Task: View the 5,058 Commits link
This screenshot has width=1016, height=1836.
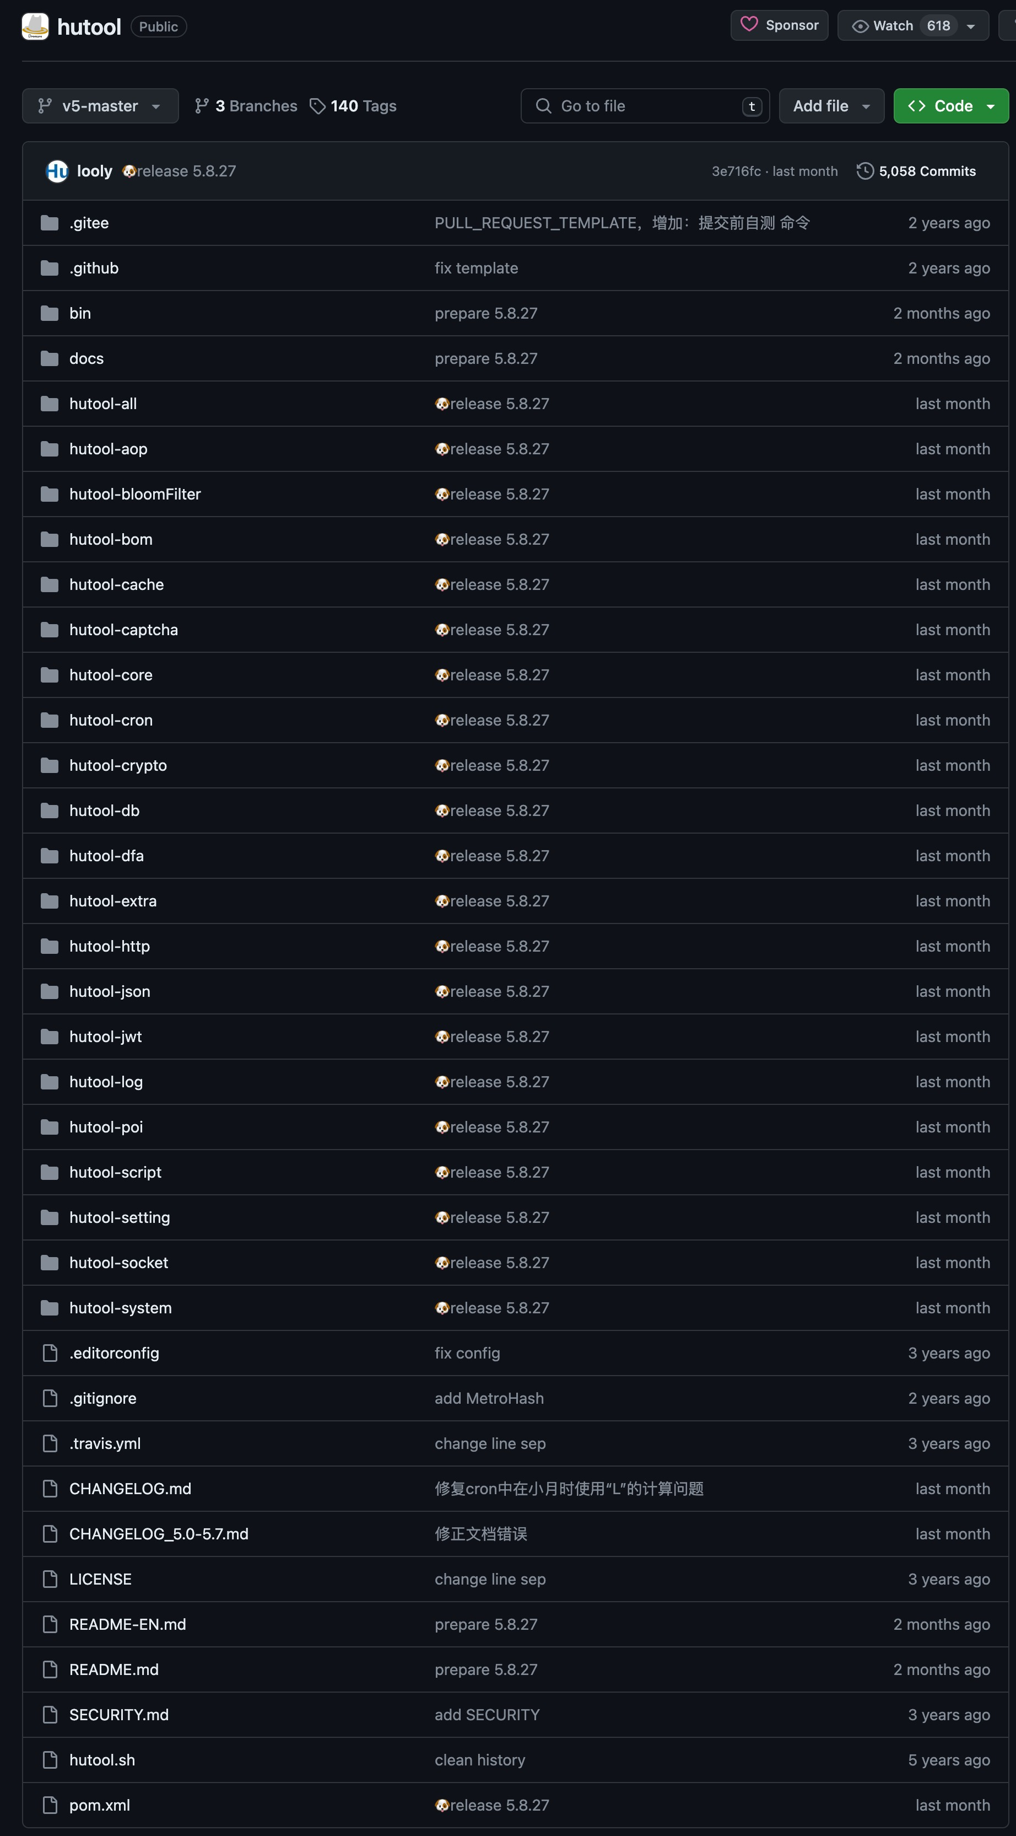Action: (x=927, y=171)
